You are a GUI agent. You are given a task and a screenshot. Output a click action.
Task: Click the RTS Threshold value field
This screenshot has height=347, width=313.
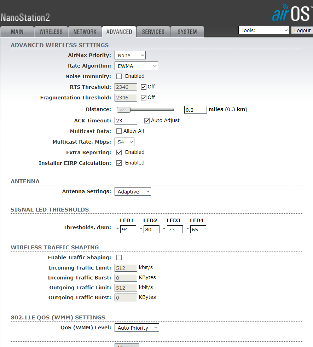pyautogui.click(x=126, y=87)
